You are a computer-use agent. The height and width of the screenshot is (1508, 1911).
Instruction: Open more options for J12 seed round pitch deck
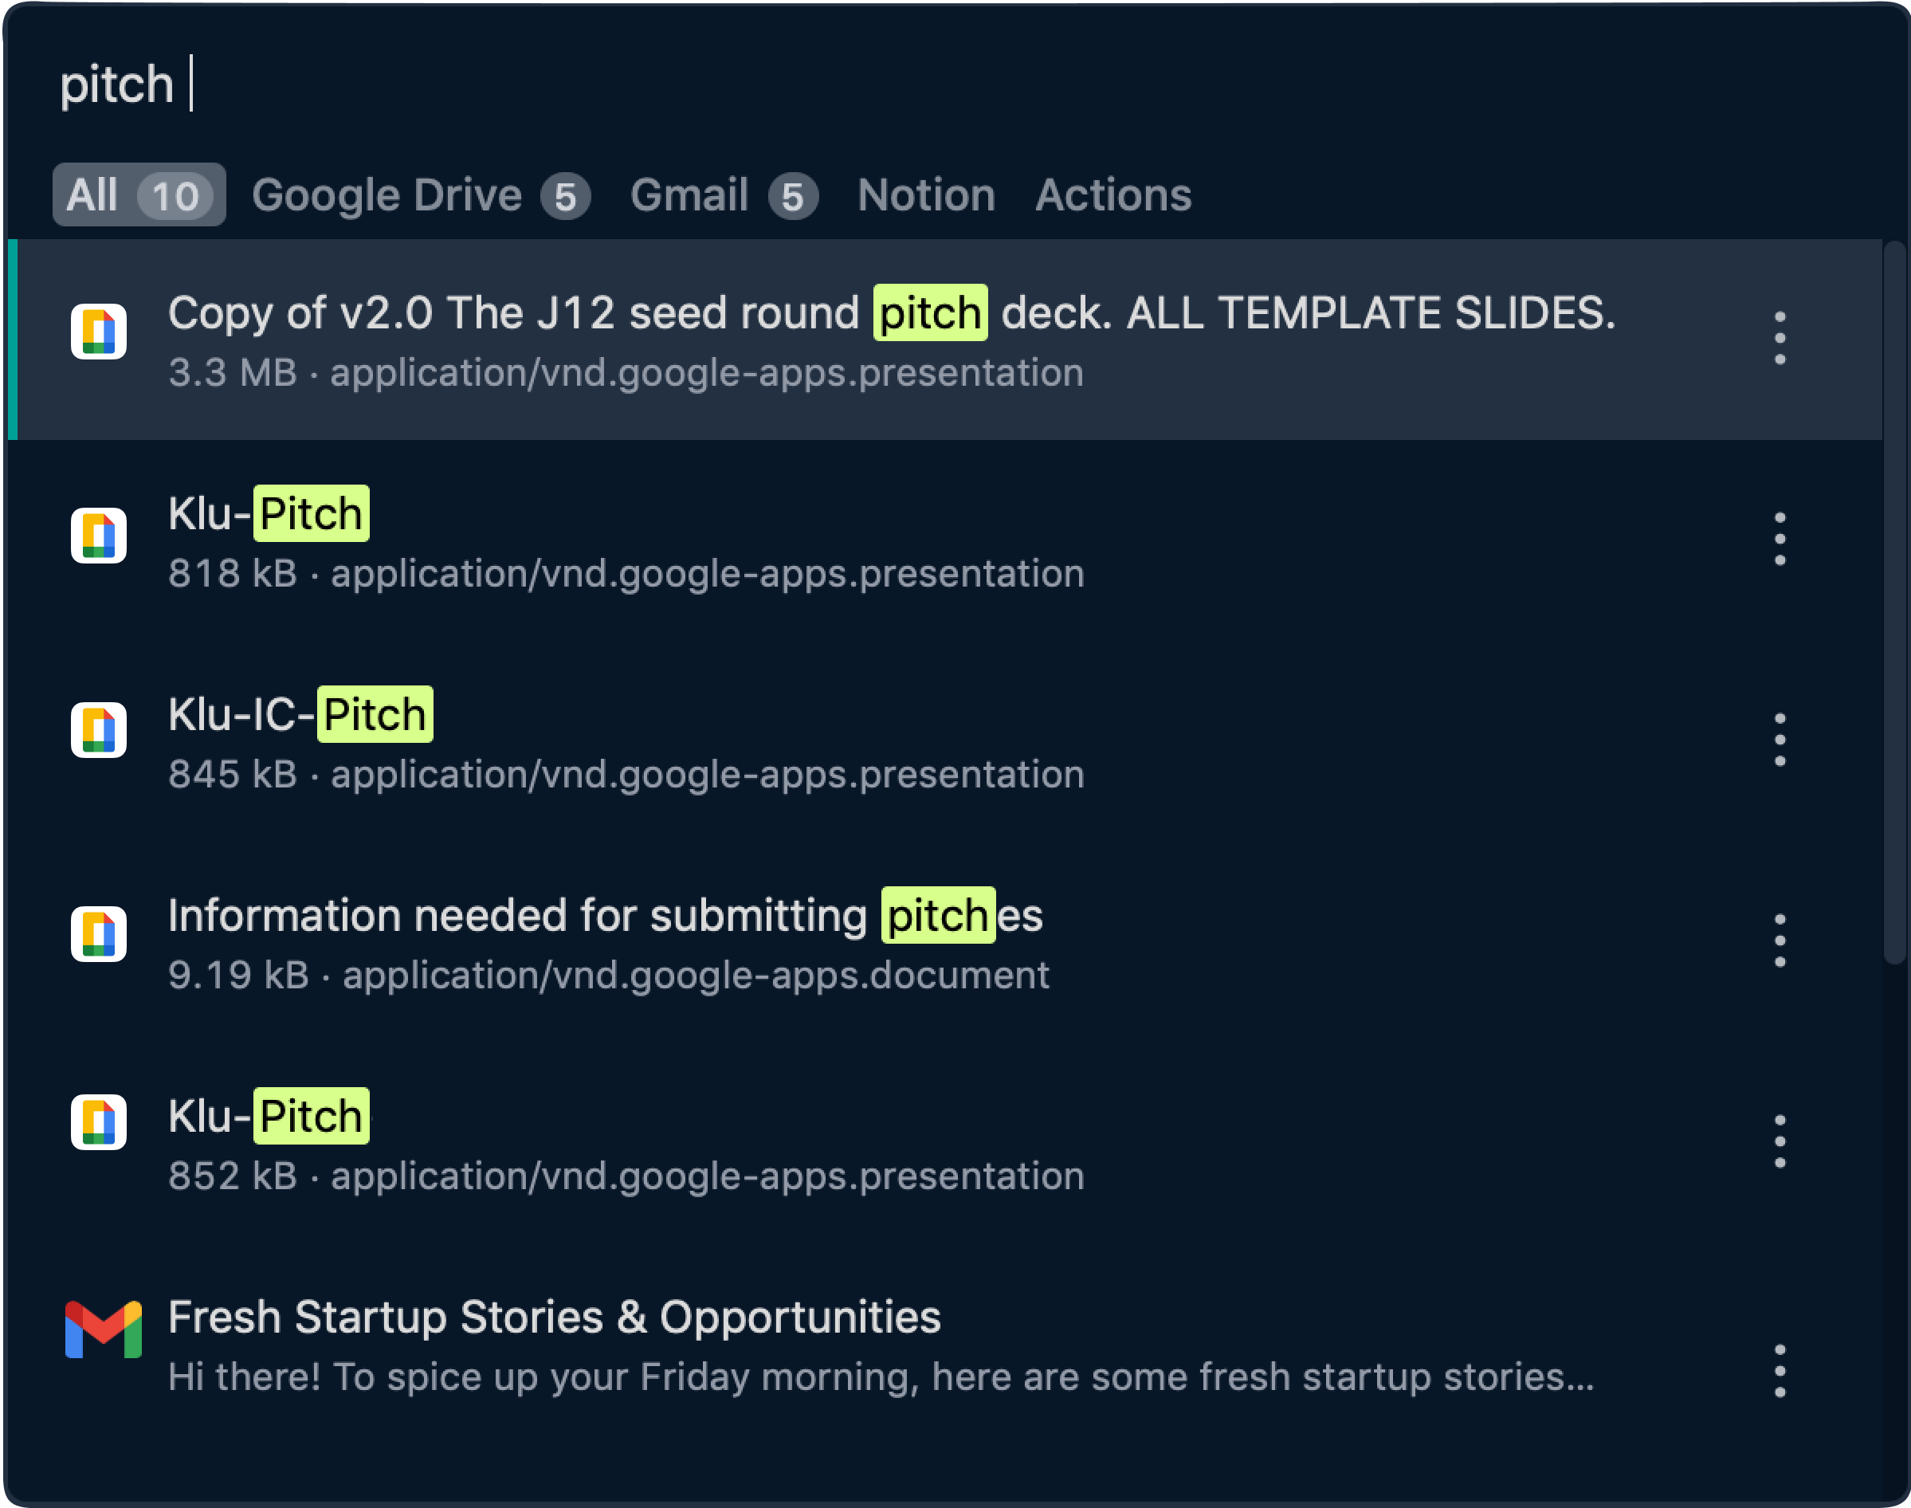pyautogui.click(x=1779, y=337)
